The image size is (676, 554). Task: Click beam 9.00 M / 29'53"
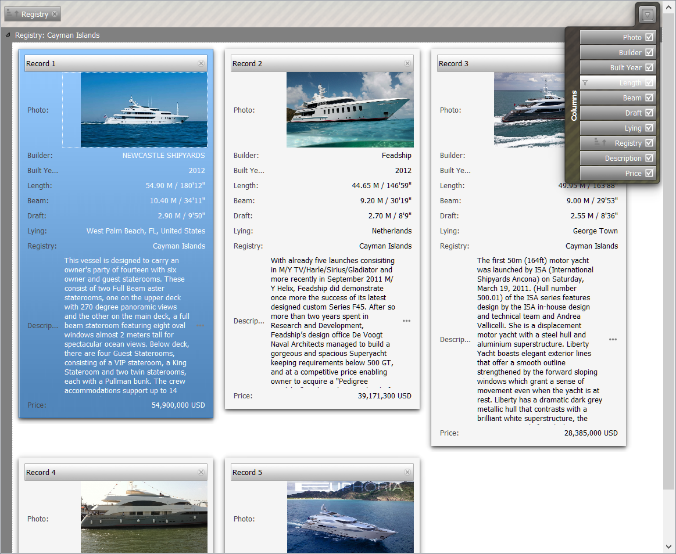point(592,200)
